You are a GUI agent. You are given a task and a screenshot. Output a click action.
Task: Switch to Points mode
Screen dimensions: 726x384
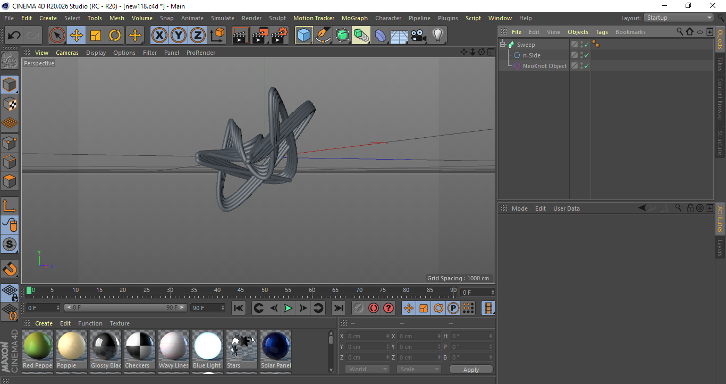[x=10, y=143]
